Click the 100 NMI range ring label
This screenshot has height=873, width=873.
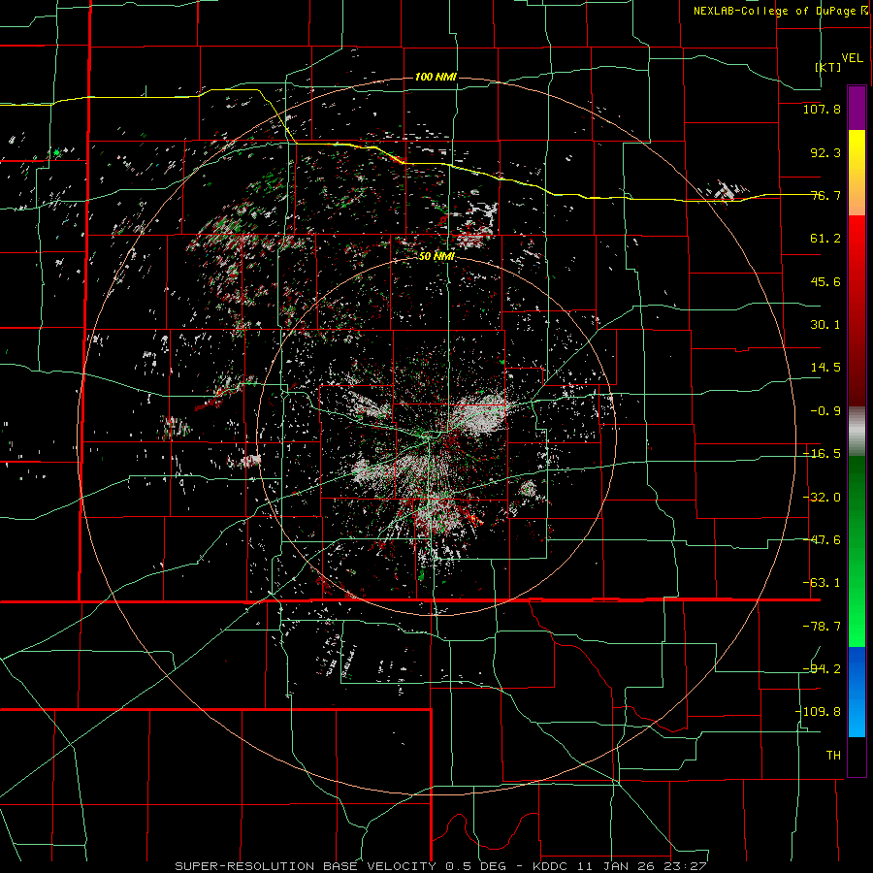coord(436,77)
